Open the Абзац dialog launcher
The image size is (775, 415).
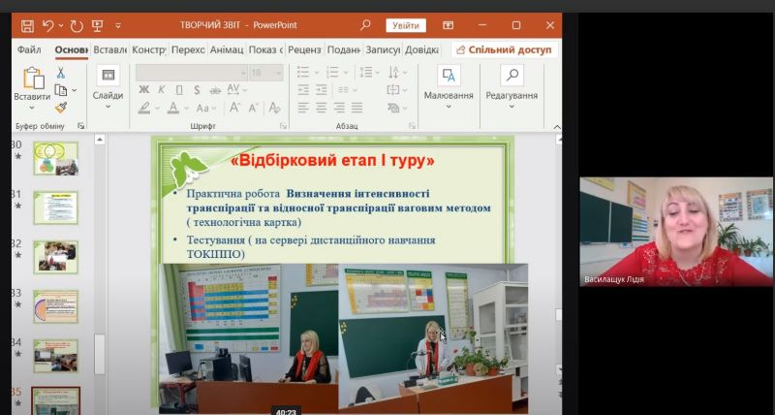(413, 126)
